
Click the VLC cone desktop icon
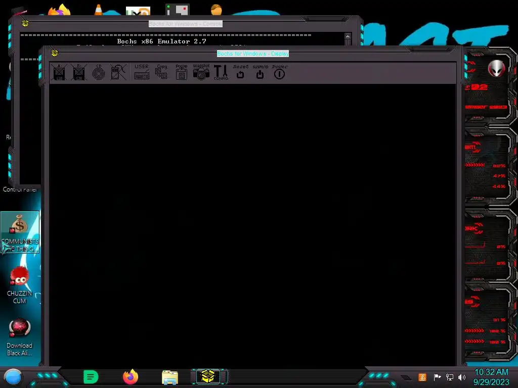click(99, 10)
